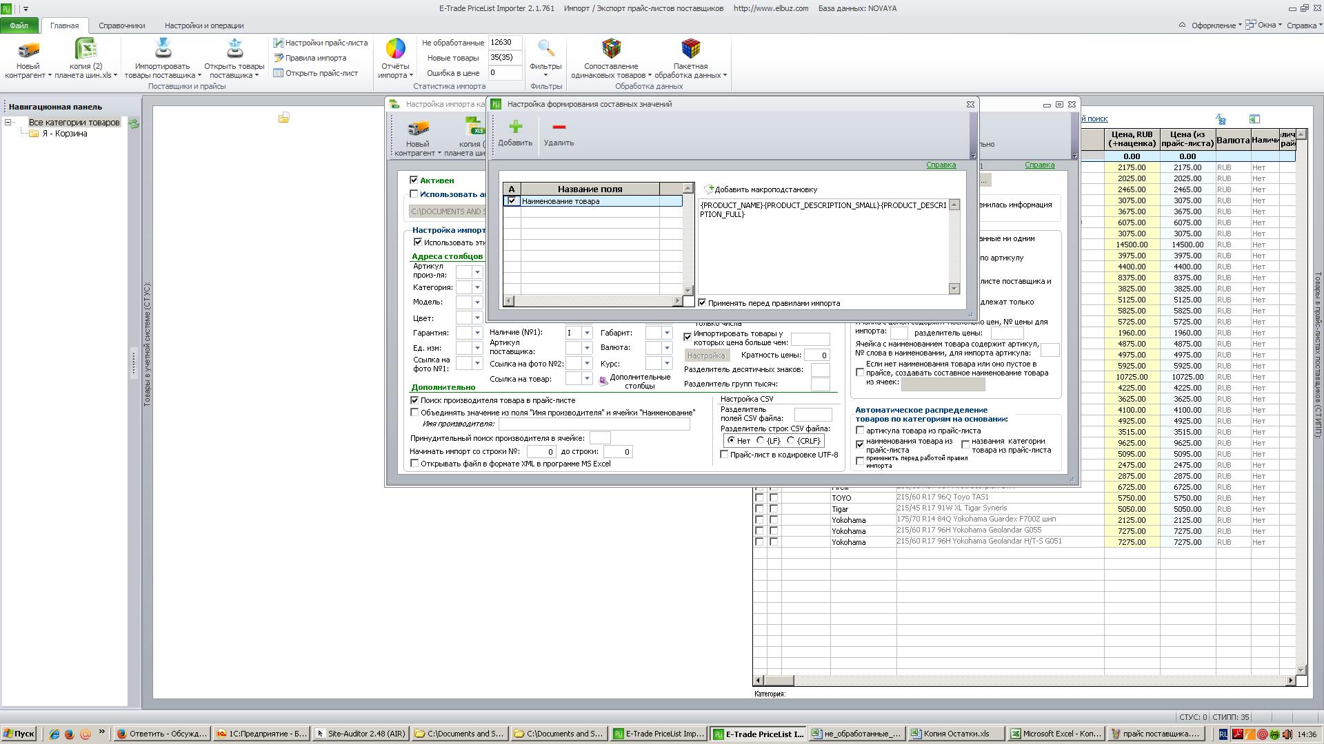Enable артикула товара из прайс-листа checkbox
Viewport: 1324px width, 744px height.
click(860, 431)
